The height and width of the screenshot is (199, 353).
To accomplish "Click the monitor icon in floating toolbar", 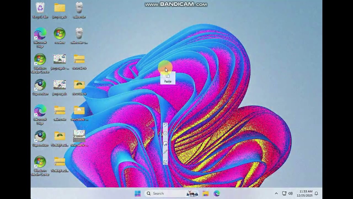I will coord(165,144).
